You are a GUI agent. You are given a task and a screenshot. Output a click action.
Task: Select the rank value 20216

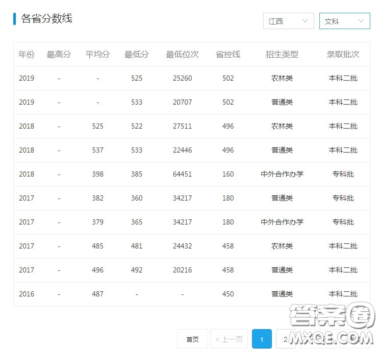coord(182,270)
